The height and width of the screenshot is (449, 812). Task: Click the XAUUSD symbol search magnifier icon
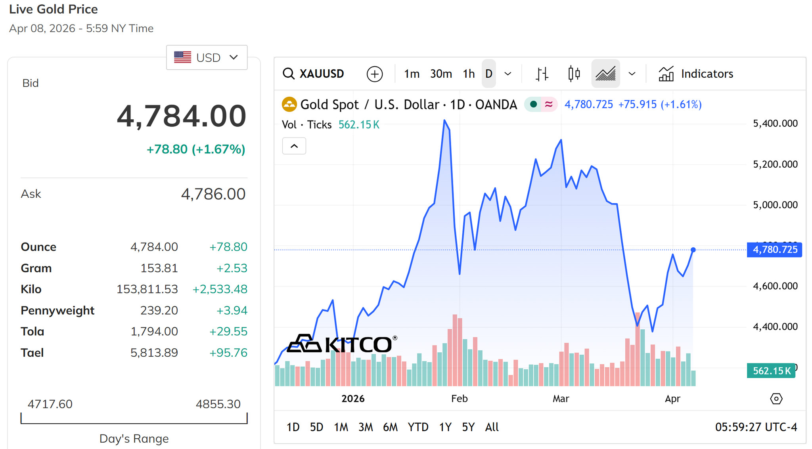click(x=289, y=74)
